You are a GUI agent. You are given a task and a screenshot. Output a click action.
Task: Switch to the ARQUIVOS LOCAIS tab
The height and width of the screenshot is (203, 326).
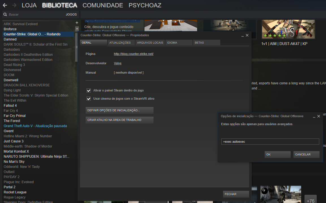150,43
